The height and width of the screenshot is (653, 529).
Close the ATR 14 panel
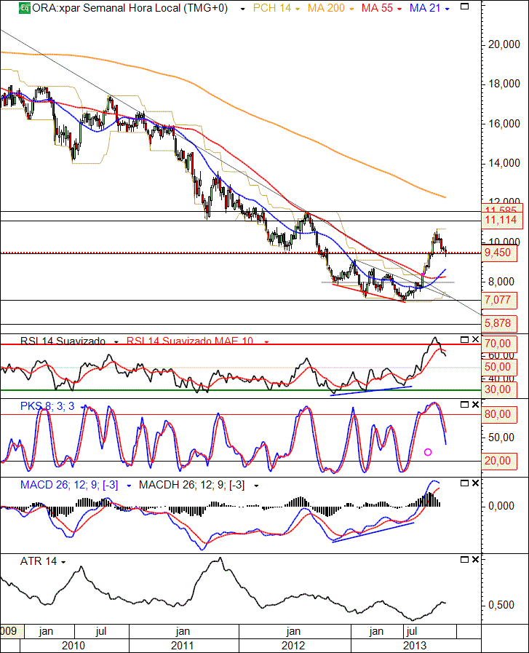pyautogui.click(x=475, y=560)
